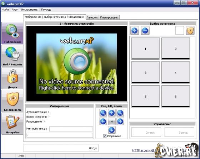
Task: Open the Веб / Вещание broadcast section
Action: (x=12, y=56)
